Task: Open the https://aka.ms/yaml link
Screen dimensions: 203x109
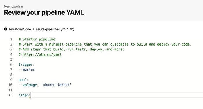Action: (x=42, y=54)
